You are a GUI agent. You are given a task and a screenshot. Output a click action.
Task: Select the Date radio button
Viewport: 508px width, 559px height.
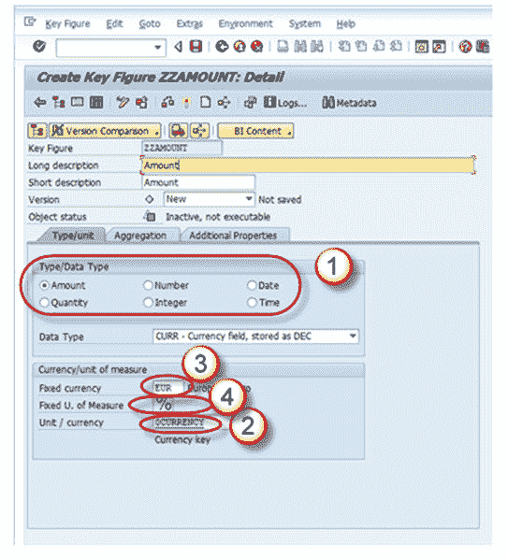click(252, 285)
